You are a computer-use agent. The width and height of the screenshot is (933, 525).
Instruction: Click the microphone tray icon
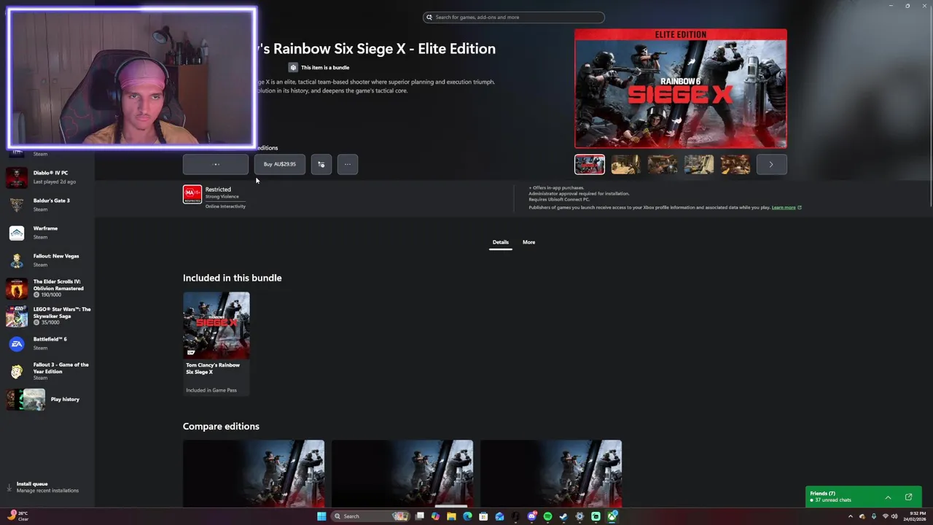874,516
